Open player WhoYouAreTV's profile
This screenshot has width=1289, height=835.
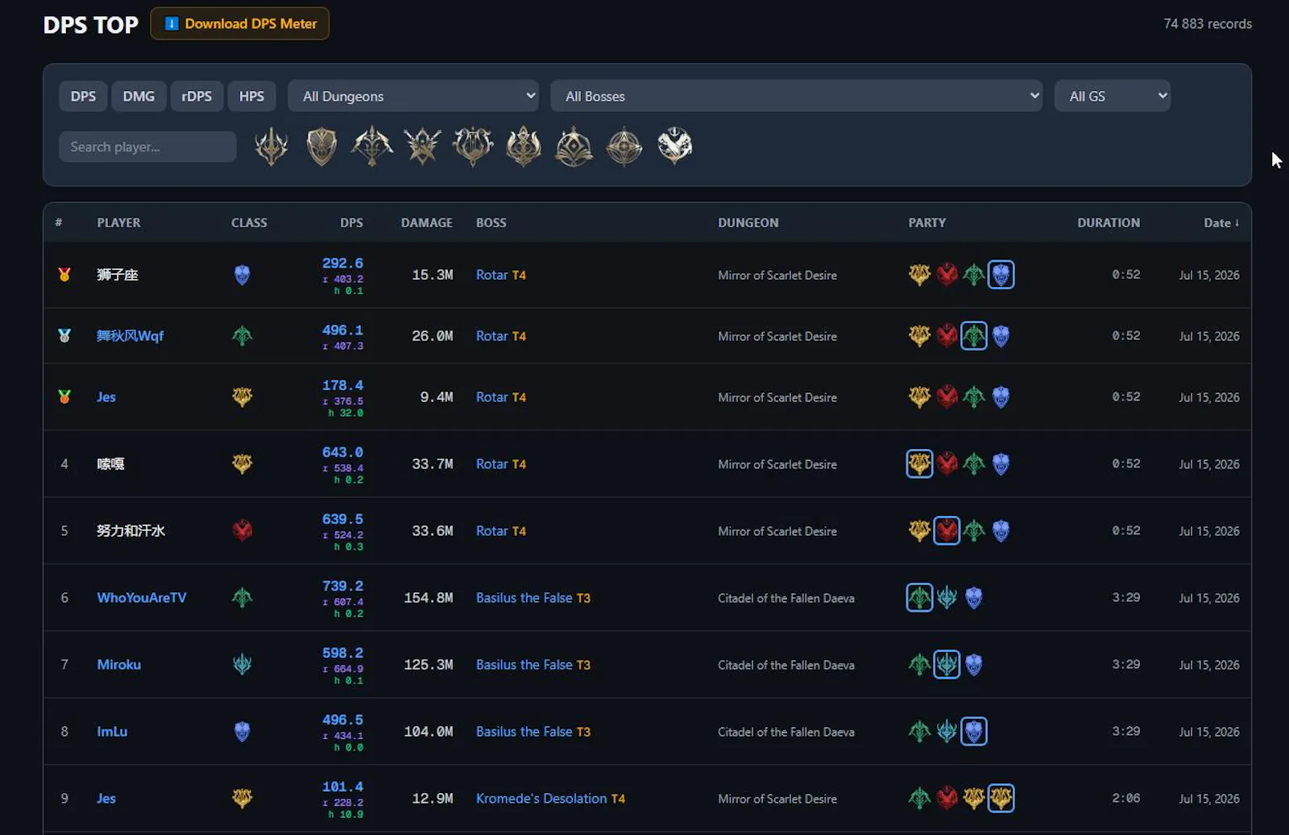142,597
